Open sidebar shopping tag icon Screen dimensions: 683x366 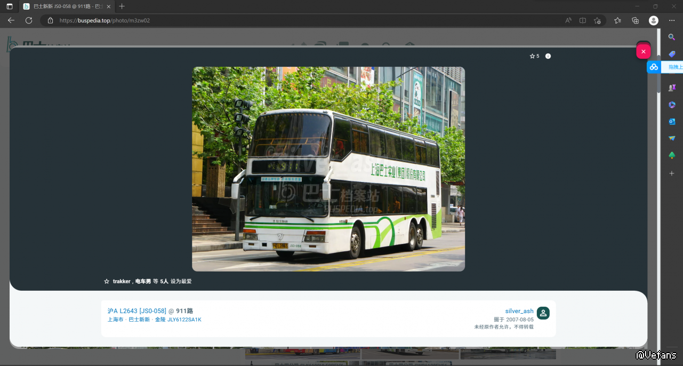coord(672,54)
